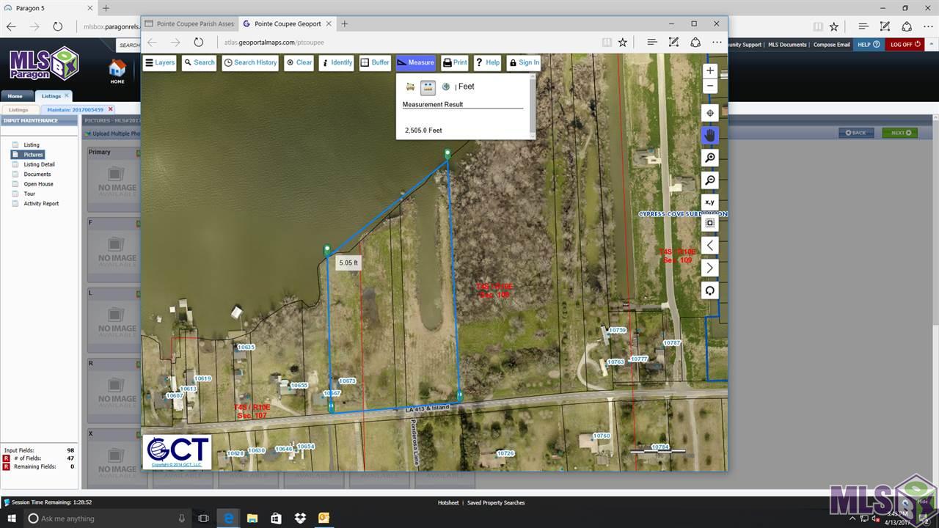Switch to Pointe Coupee Parish Assessor tab
939x528 pixels.
pyautogui.click(x=189, y=23)
